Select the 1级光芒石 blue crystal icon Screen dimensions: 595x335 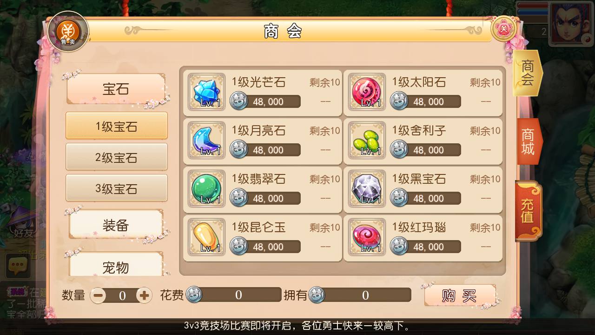tap(206, 92)
